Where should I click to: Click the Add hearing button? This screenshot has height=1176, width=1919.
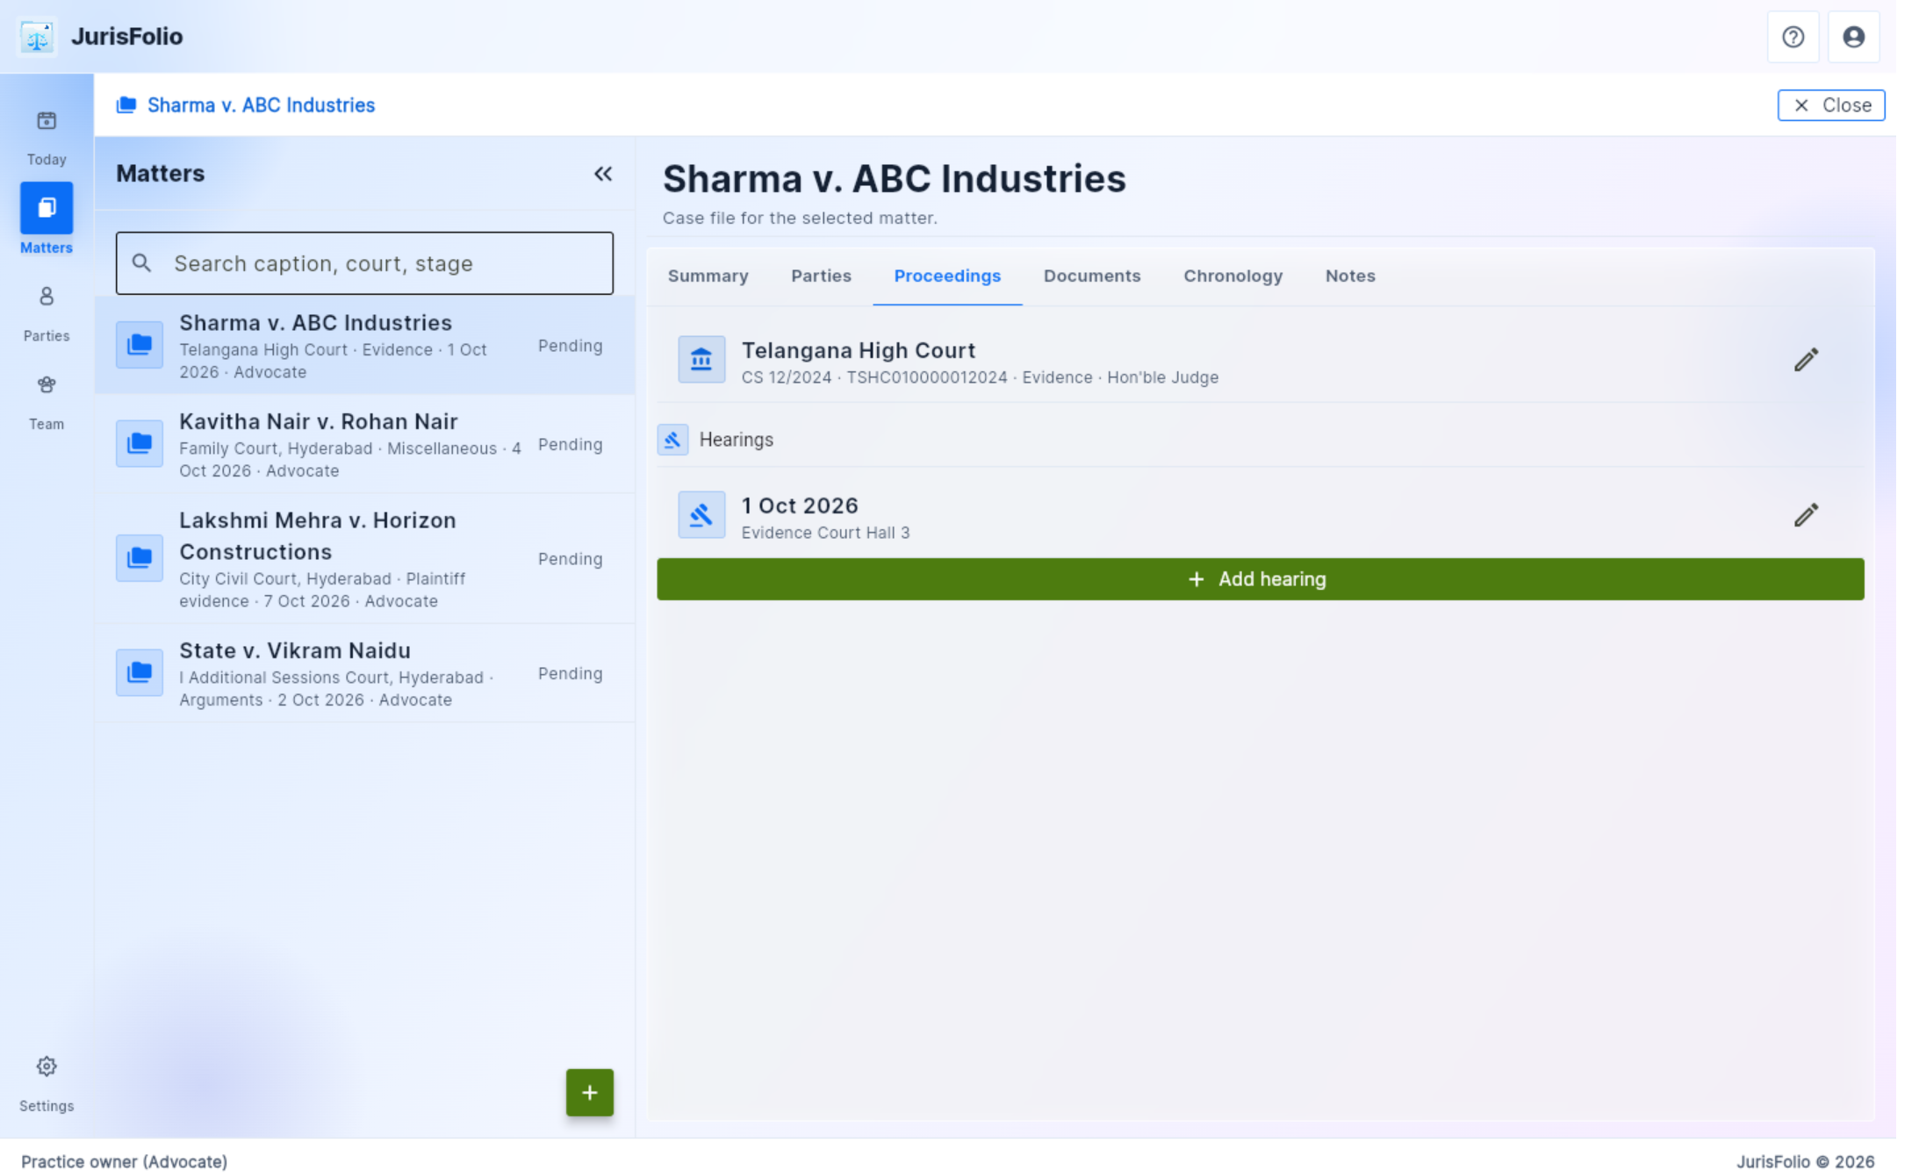(1260, 579)
